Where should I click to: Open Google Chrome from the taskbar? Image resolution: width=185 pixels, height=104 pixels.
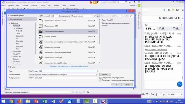11,101
